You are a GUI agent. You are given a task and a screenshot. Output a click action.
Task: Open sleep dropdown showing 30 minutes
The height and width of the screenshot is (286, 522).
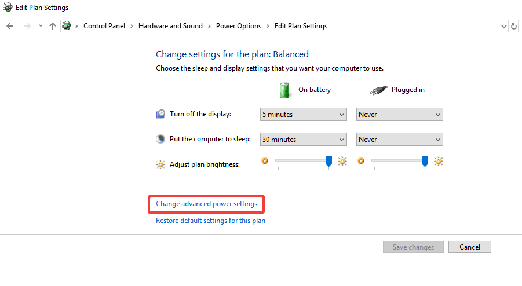coord(303,140)
